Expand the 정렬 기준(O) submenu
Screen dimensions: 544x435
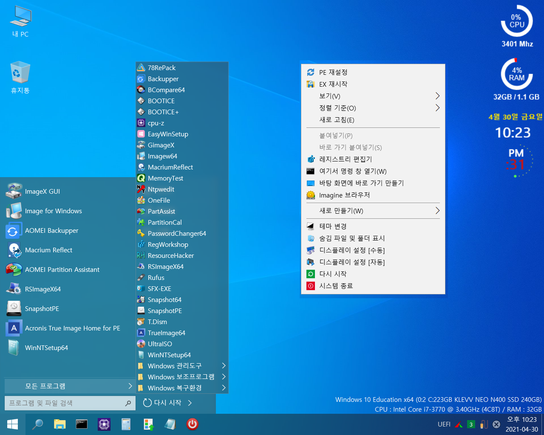tap(373, 108)
